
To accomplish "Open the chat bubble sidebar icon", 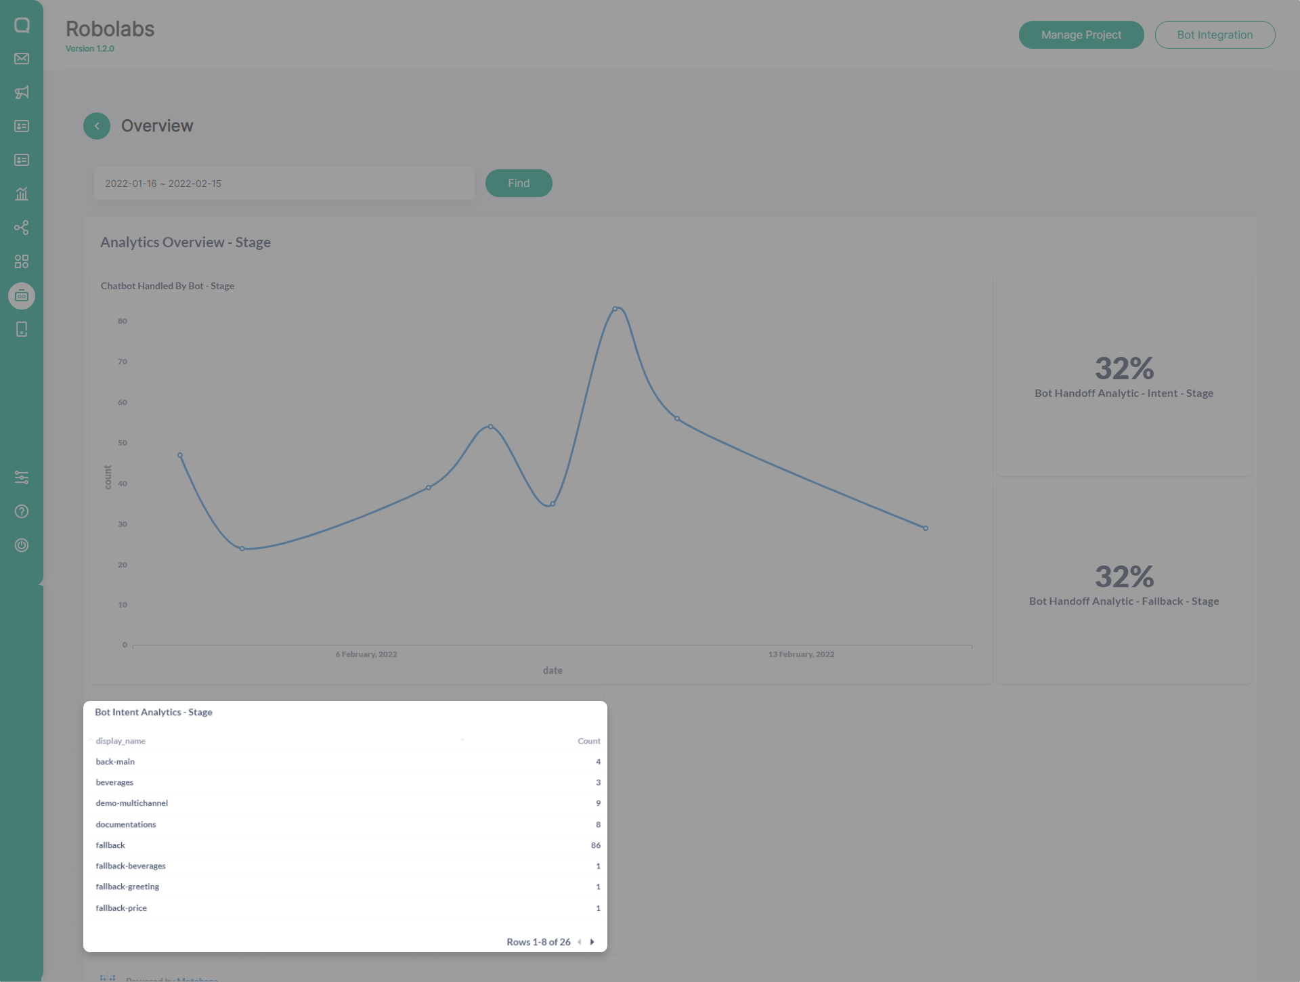I will [x=22, y=25].
